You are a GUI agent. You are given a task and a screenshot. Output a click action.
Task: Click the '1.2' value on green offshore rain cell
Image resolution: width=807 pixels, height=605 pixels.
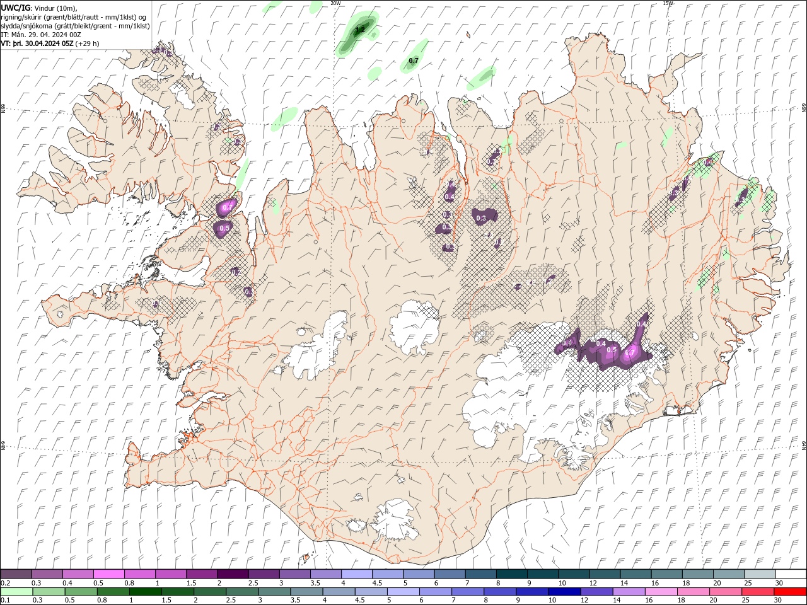[360, 30]
